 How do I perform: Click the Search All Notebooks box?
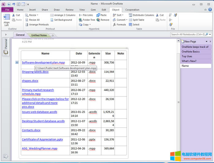click(x=188, y=34)
